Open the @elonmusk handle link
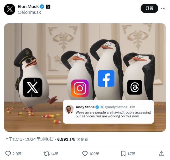The image size is (170, 160). [29, 12]
